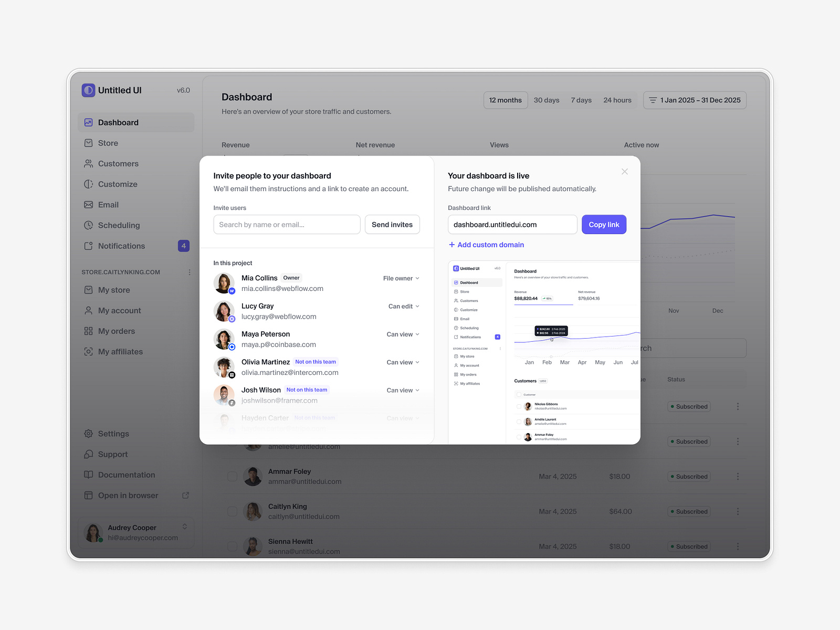Image resolution: width=840 pixels, height=630 pixels.
Task: Select the checkbox next to Ammar Foley
Action: point(232,476)
